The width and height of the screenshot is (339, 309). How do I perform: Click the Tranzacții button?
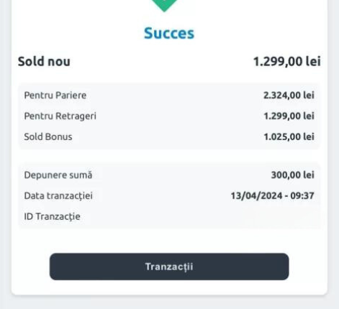[x=169, y=267]
